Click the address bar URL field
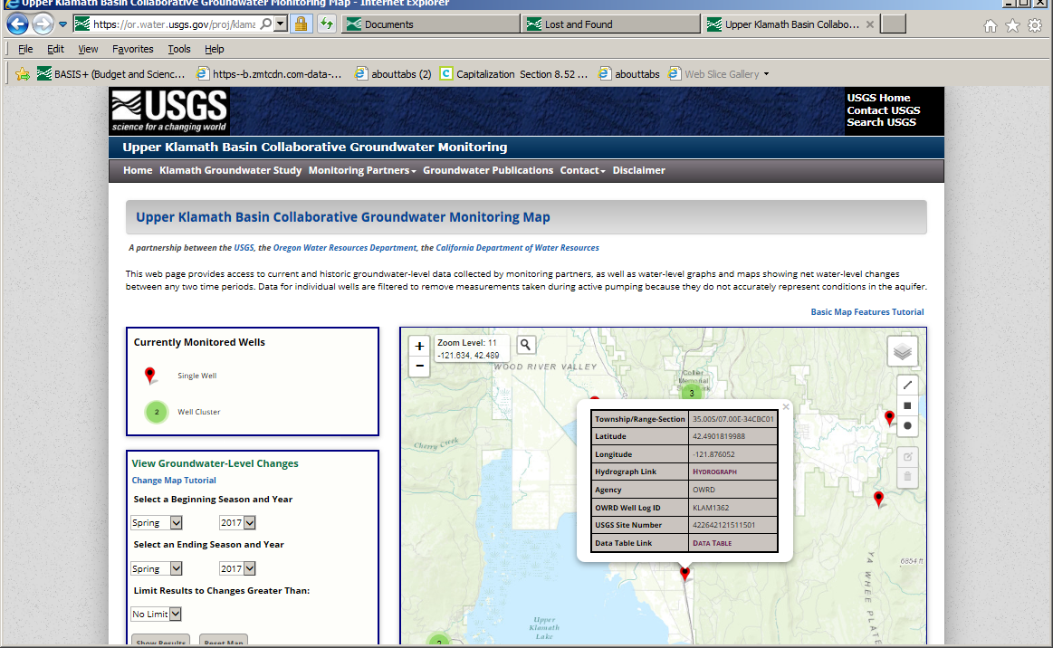Image resolution: width=1053 pixels, height=648 pixels. tap(174, 24)
